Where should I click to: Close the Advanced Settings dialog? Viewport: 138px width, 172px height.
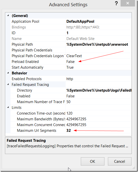point(128,3)
